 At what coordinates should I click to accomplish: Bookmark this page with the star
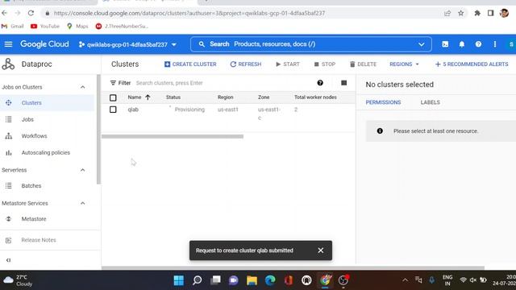tap(460, 13)
